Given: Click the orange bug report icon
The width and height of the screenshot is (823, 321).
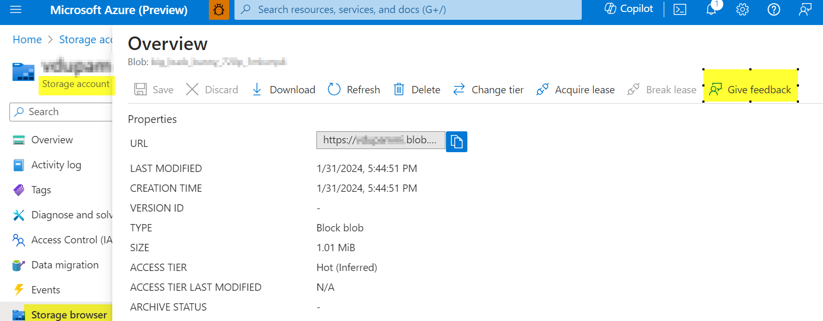Looking at the screenshot, I should tap(219, 9).
